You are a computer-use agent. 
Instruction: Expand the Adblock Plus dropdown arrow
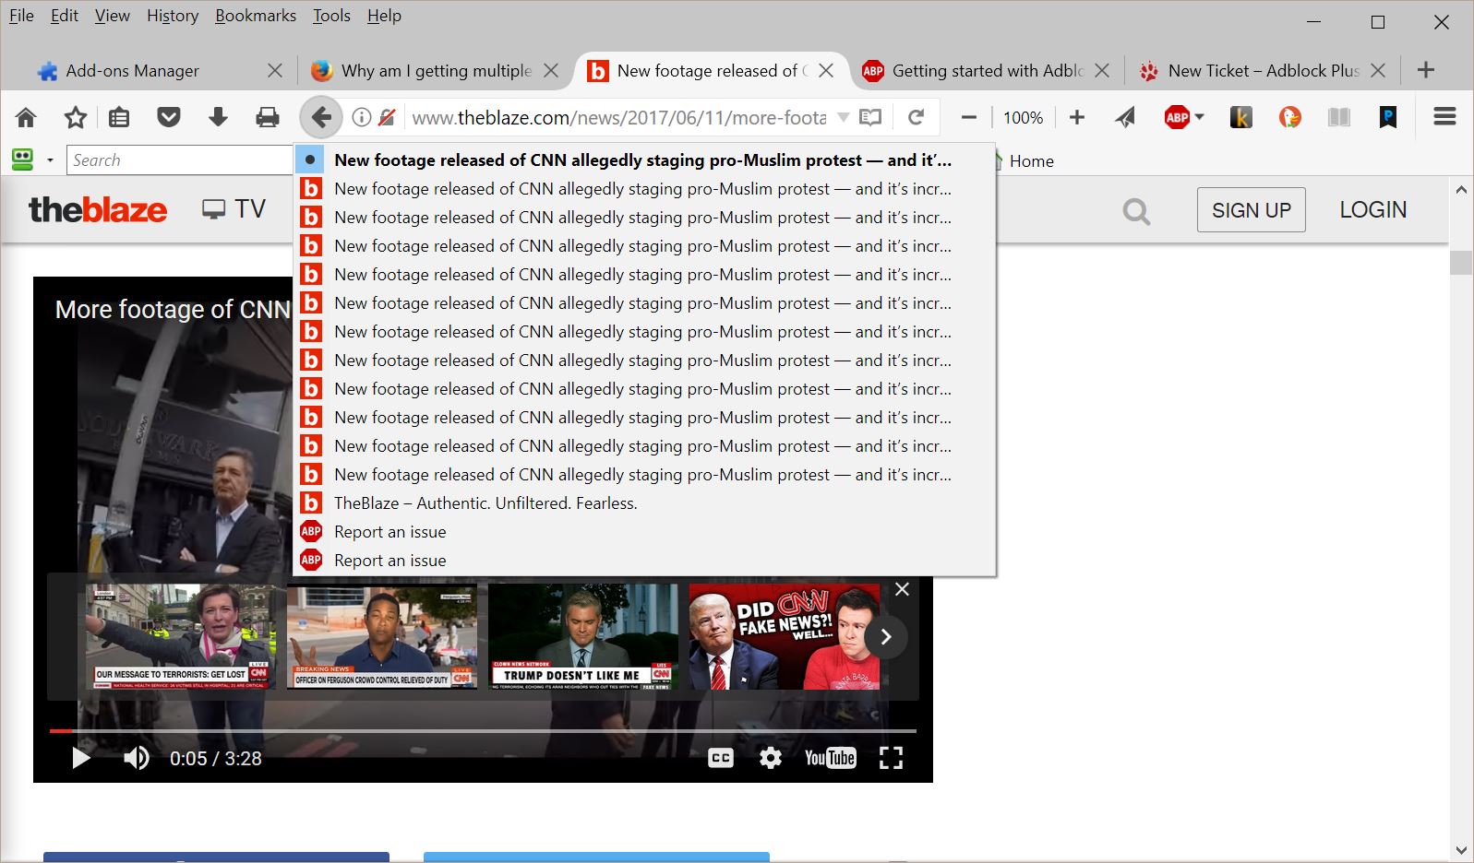tap(1200, 117)
